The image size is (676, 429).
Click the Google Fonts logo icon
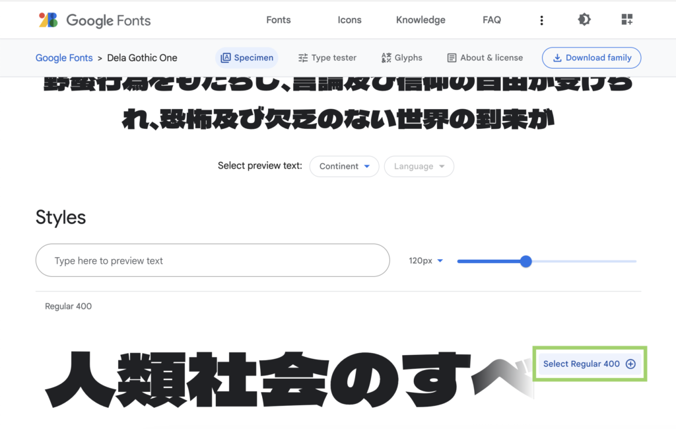point(48,20)
